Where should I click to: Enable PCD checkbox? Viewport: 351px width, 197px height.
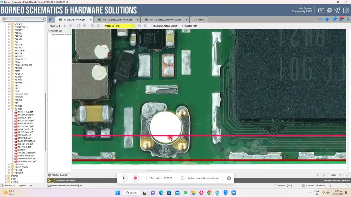click(183, 26)
